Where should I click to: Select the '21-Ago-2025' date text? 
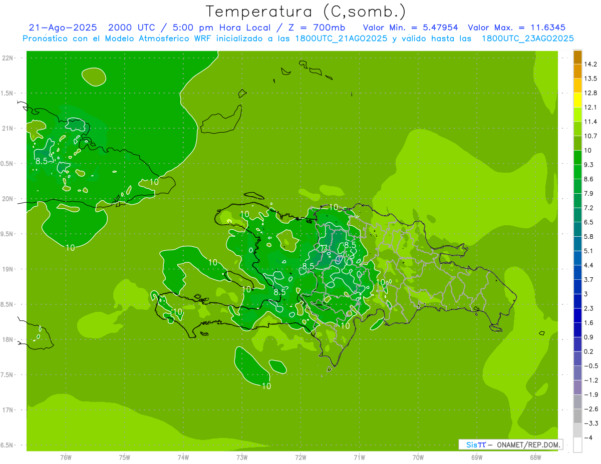point(63,28)
